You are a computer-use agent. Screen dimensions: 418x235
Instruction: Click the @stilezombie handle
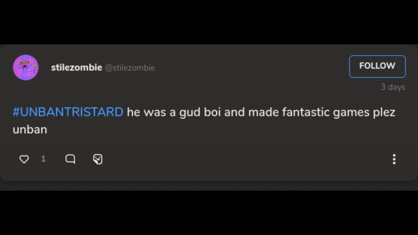(130, 68)
